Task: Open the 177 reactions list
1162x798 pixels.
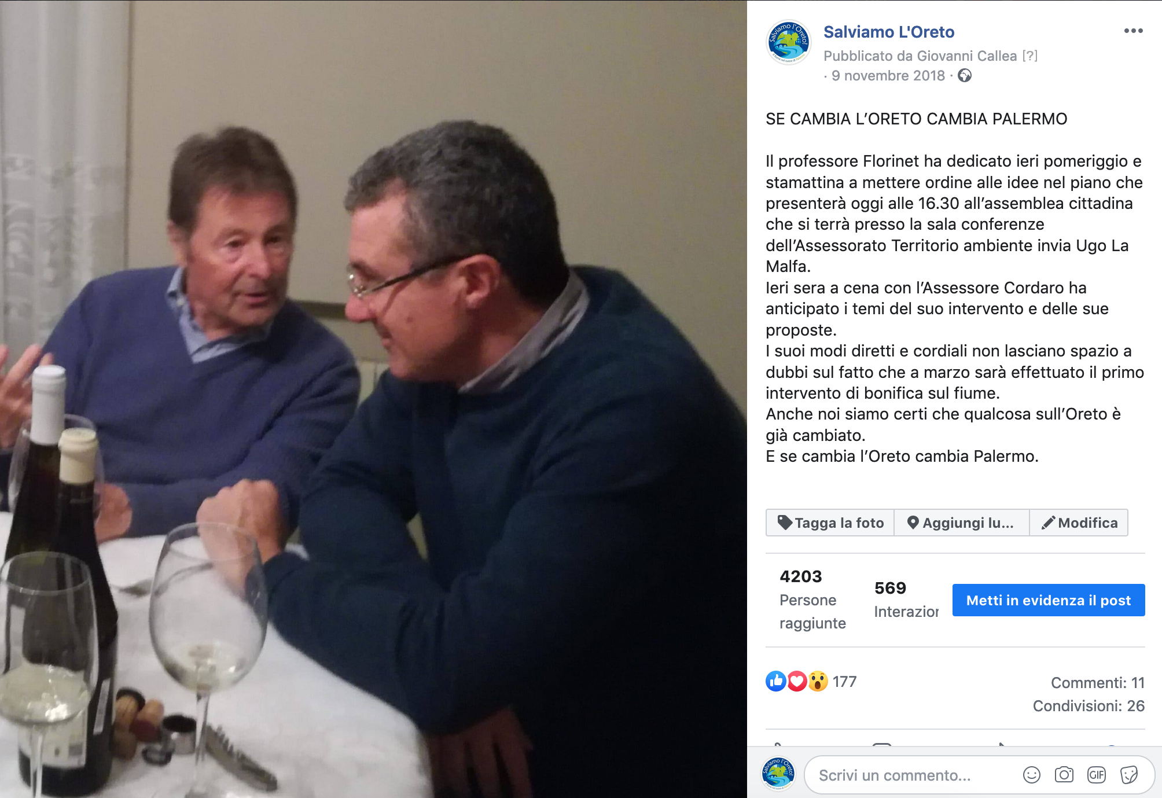Action: click(x=844, y=682)
